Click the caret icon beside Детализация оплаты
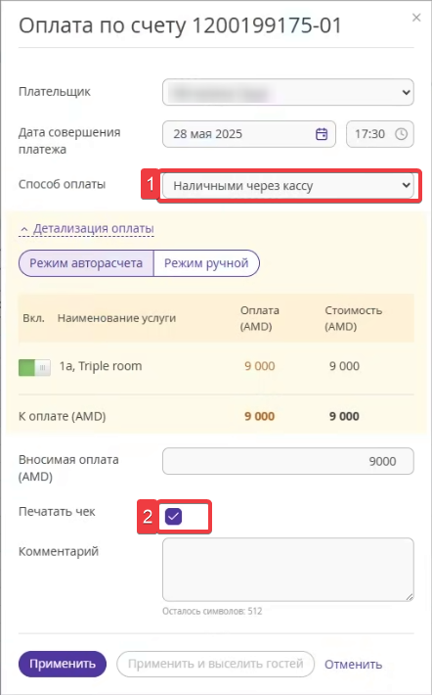The width and height of the screenshot is (432, 695). pos(24,229)
